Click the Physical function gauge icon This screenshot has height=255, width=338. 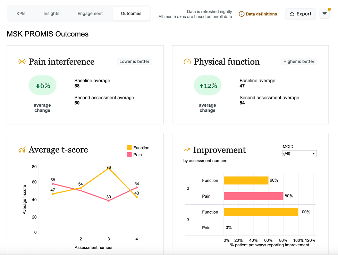(x=187, y=62)
